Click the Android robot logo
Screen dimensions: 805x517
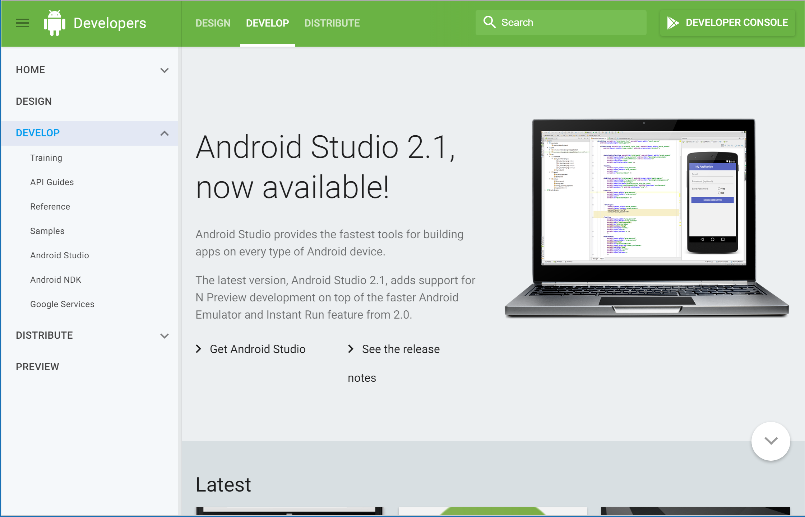tap(54, 23)
